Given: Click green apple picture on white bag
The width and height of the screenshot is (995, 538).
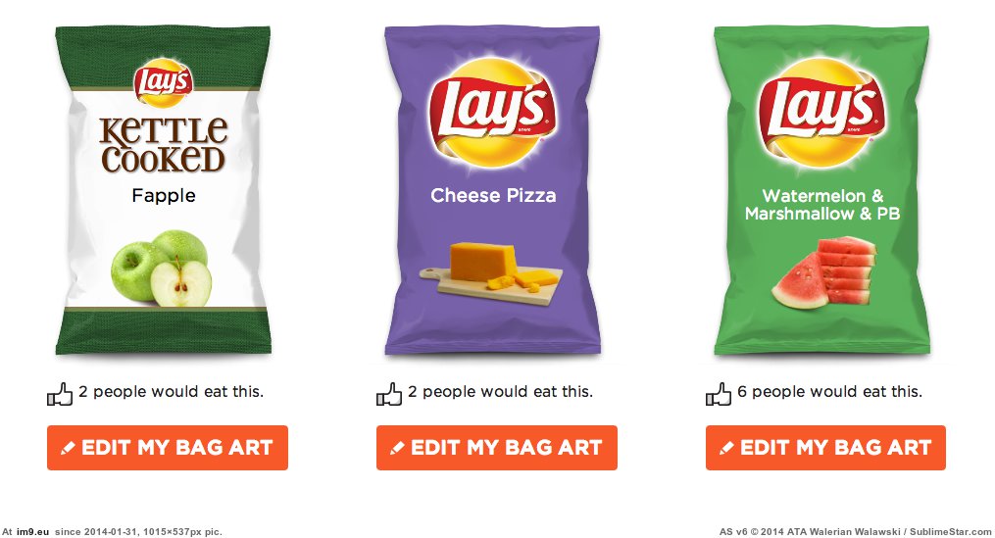Looking at the screenshot, I should coord(161,268).
